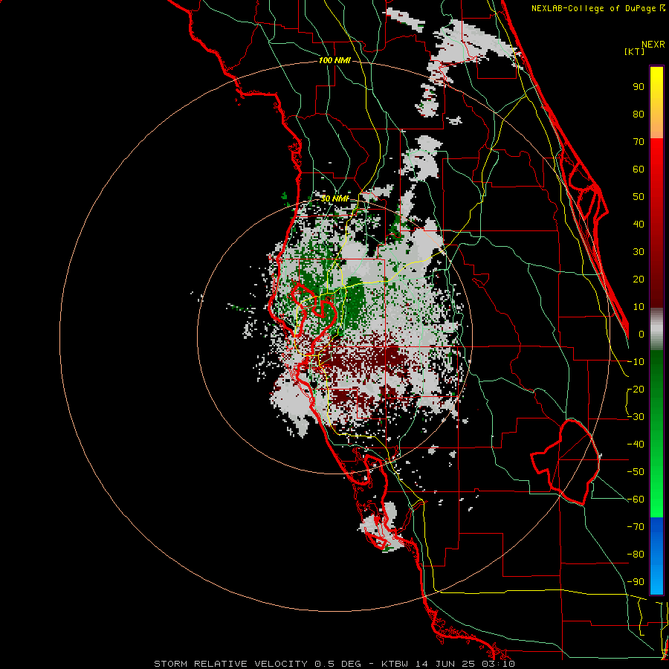Image resolution: width=669 pixels, height=669 pixels.
Task: Click the 40 value on velocity scale
Action: 639,224
